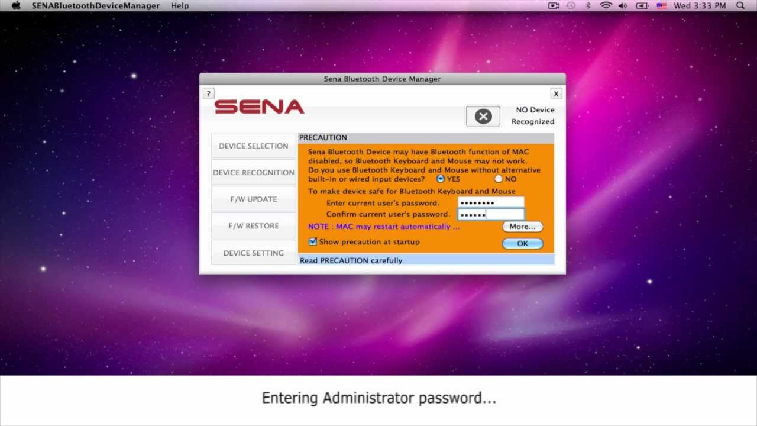The width and height of the screenshot is (757, 426).
Task: Open the volume control icon
Action: point(623,5)
